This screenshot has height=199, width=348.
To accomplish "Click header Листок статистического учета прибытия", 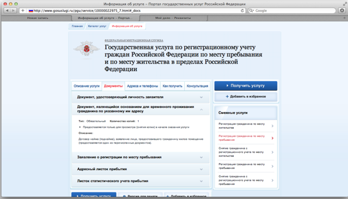I will [113, 181].
